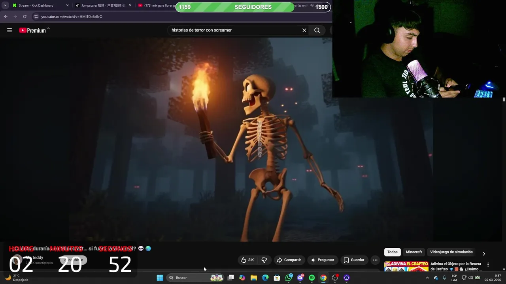Open Chrome tab search dropdown arrow

pos(5,6)
